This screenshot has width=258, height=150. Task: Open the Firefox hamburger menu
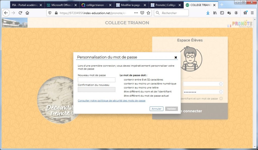point(252,13)
